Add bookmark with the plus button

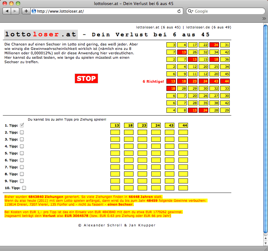[26, 11]
